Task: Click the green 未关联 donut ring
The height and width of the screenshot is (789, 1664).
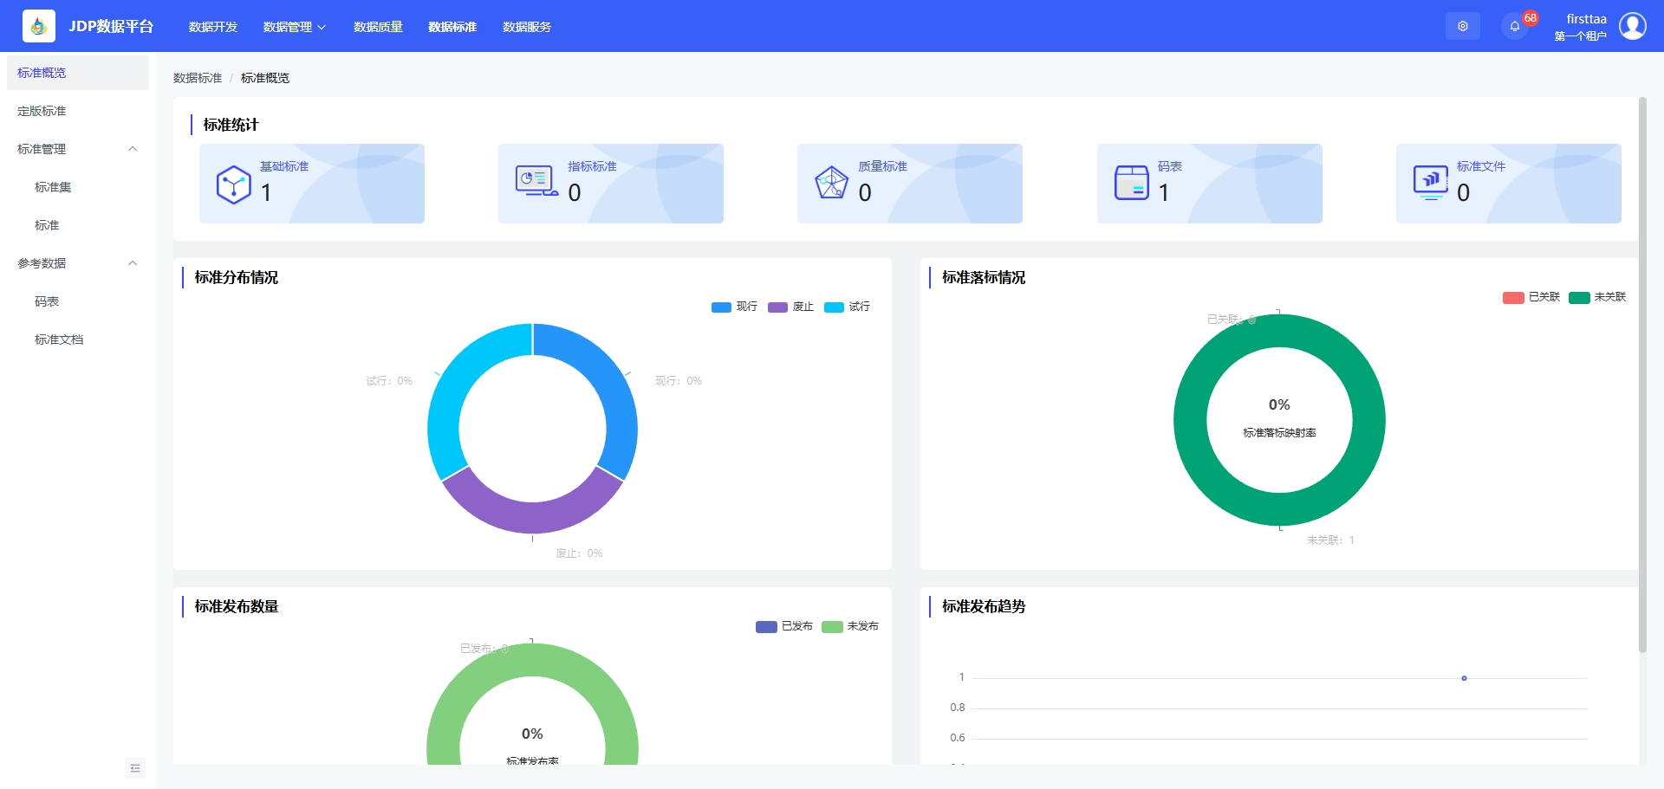Action: [1189, 420]
